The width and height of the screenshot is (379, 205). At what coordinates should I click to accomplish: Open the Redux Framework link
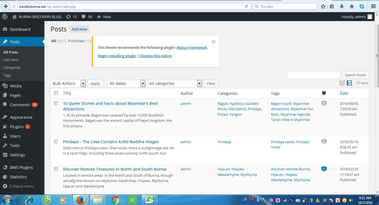(192, 47)
